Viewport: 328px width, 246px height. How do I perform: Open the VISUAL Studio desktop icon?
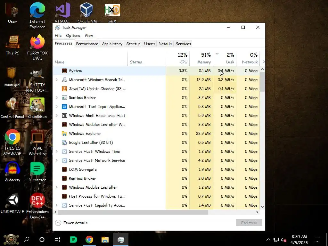pyautogui.click(x=62, y=12)
